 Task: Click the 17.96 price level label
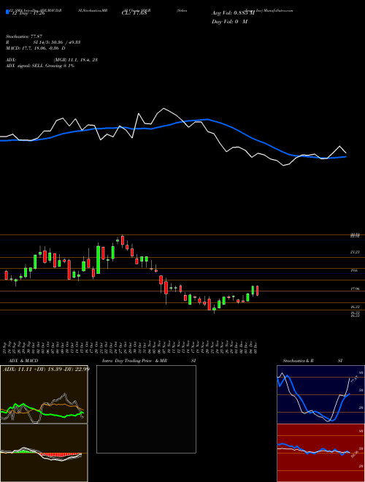[355, 289]
